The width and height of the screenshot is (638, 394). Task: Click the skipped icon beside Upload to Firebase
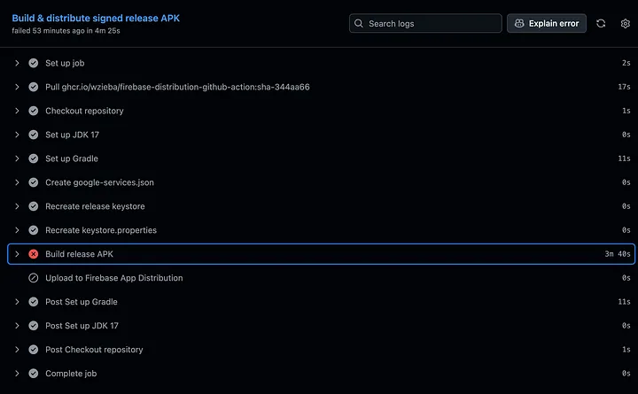(34, 278)
